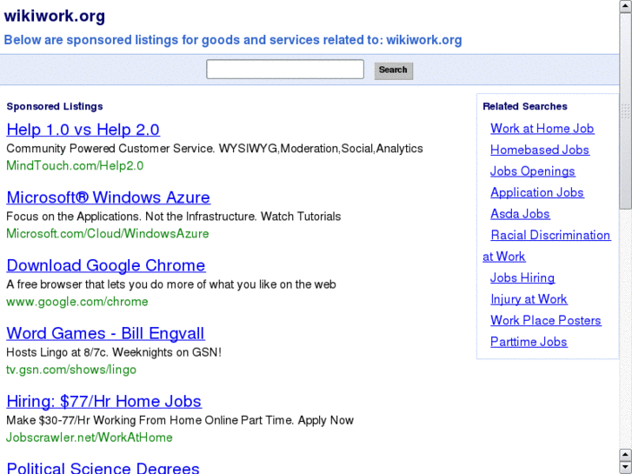Select Homebased Jobs related search
Image resolution: width=632 pixels, height=474 pixels.
click(x=540, y=150)
